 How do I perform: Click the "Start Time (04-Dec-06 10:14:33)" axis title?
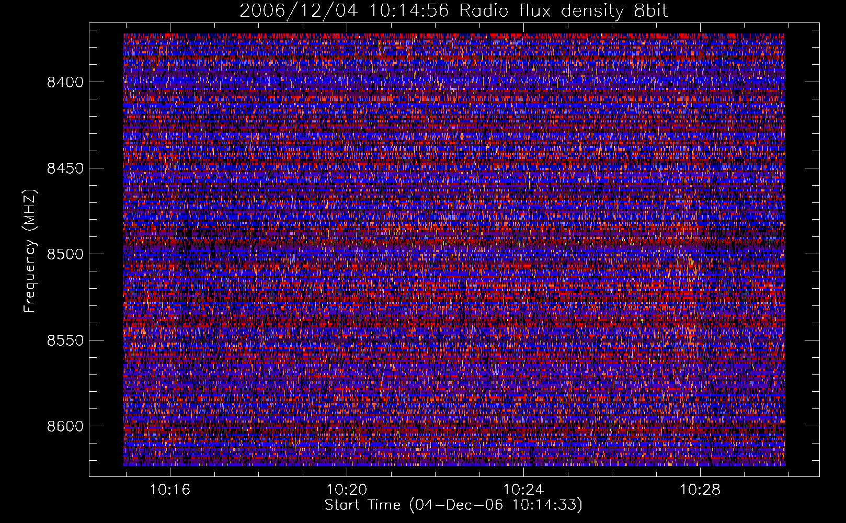pos(453,506)
